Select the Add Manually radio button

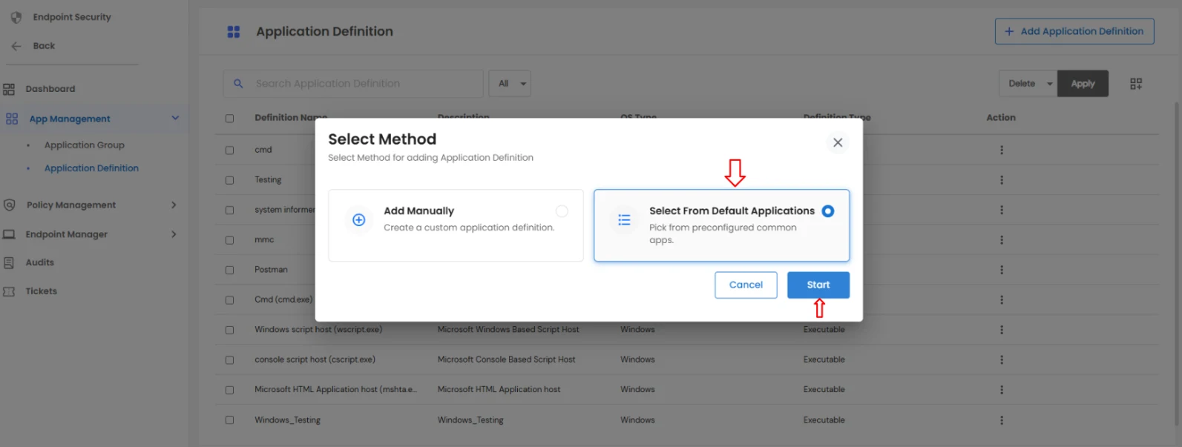(562, 211)
